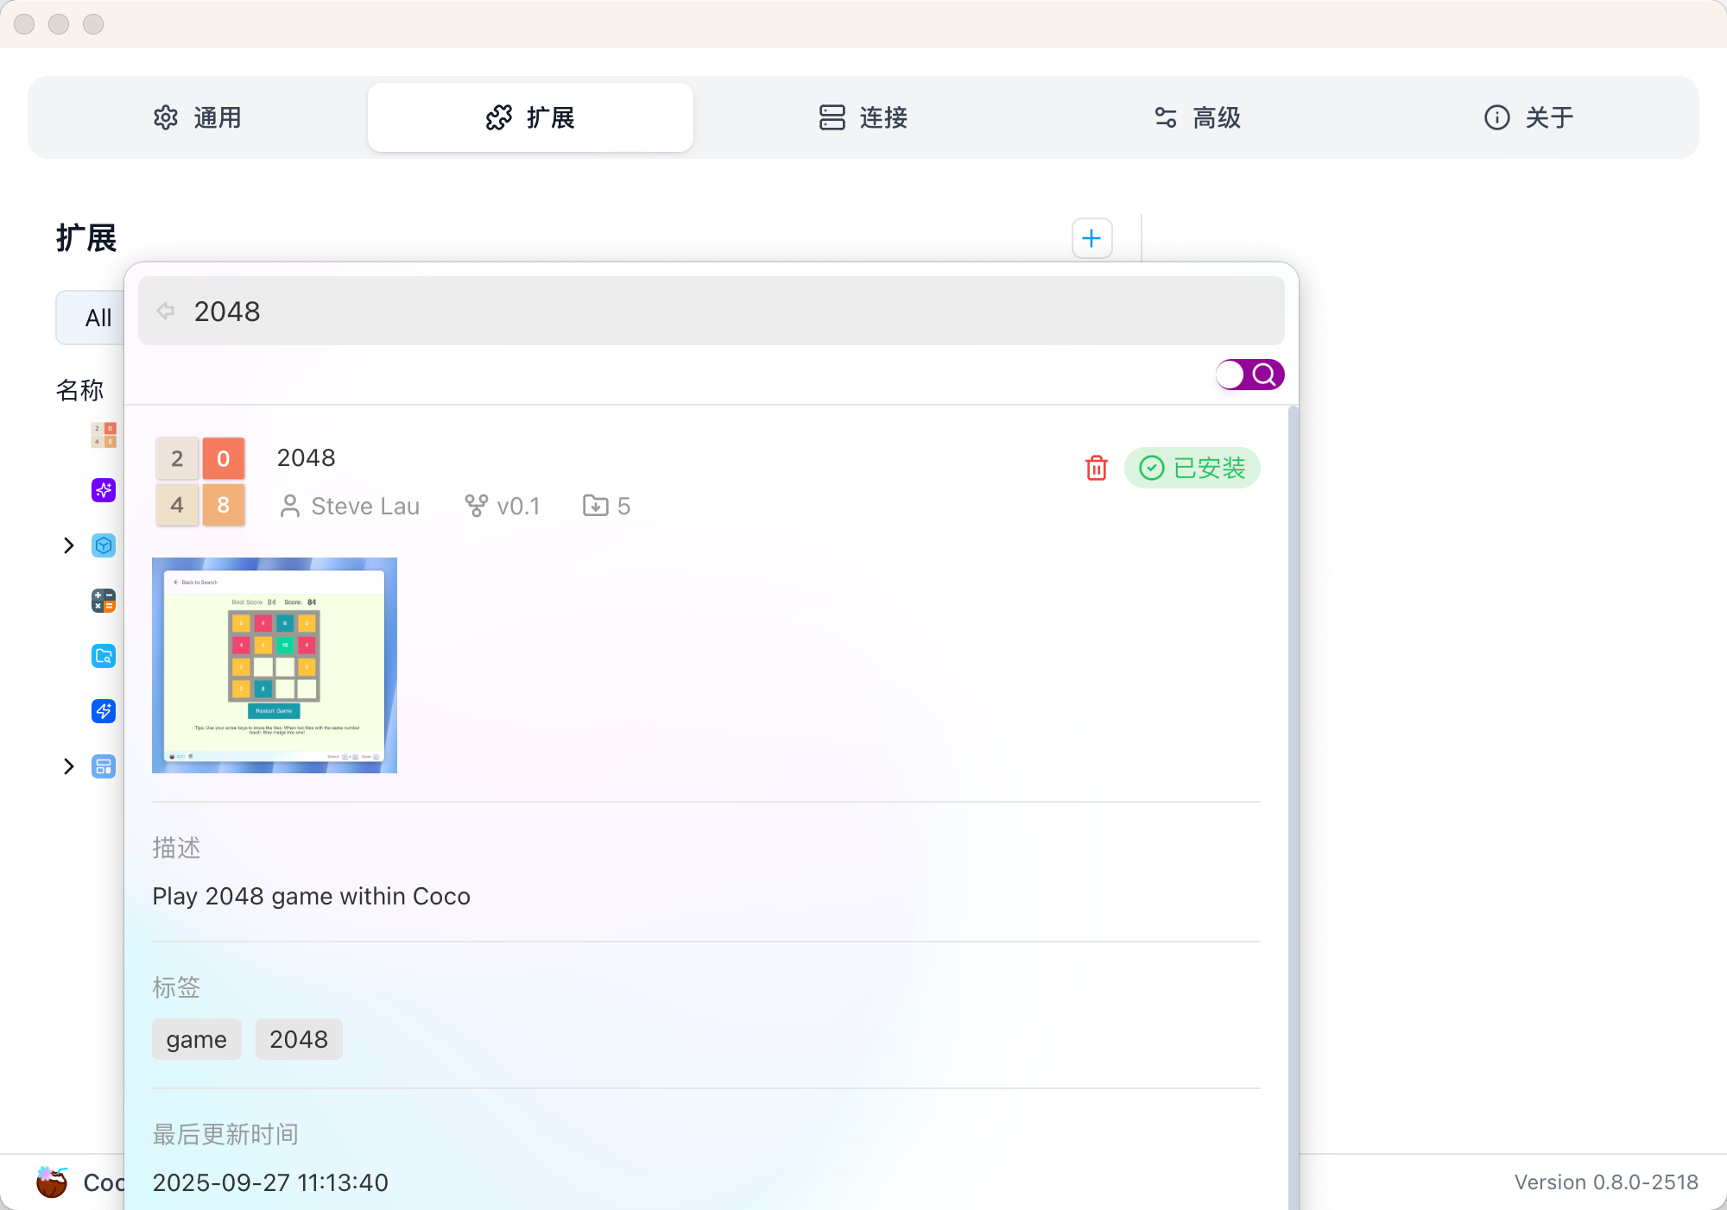Expand the window layout extension group

(x=69, y=766)
